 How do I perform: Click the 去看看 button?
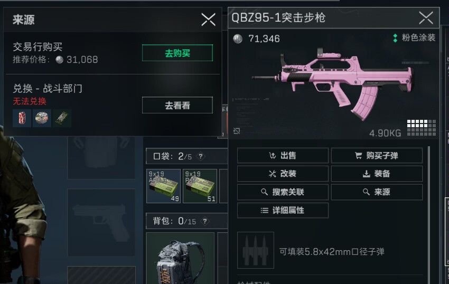coord(177,106)
